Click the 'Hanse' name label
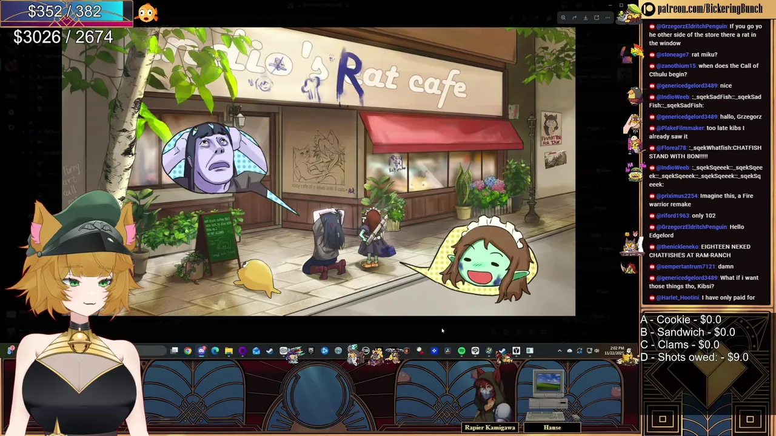Screen dimensions: 776x436 tap(552, 428)
